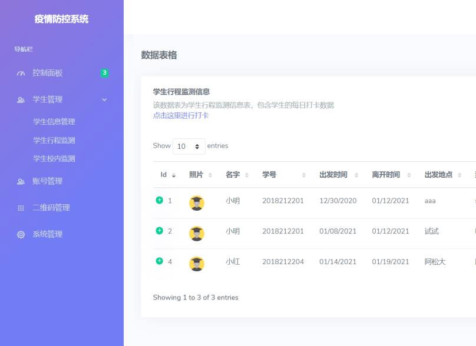Click the 出发地点 column header

click(439, 175)
